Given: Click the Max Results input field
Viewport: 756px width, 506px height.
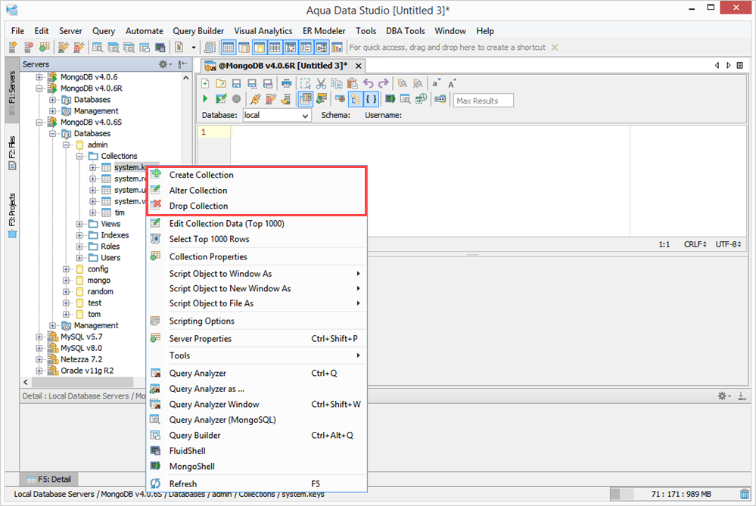Looking at the screenshot, I should click(x=483, y=101).
